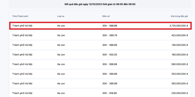The width and height of the screenshot is (195, 97).
Task: Click Xe con in the 30K - 398.99 row
Action: 61,84
